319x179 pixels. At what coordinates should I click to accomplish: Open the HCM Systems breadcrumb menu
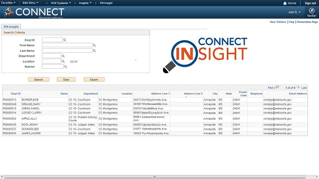click(61, 3)
